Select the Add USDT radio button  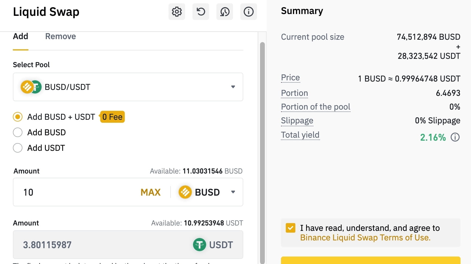tap(18, 148)
